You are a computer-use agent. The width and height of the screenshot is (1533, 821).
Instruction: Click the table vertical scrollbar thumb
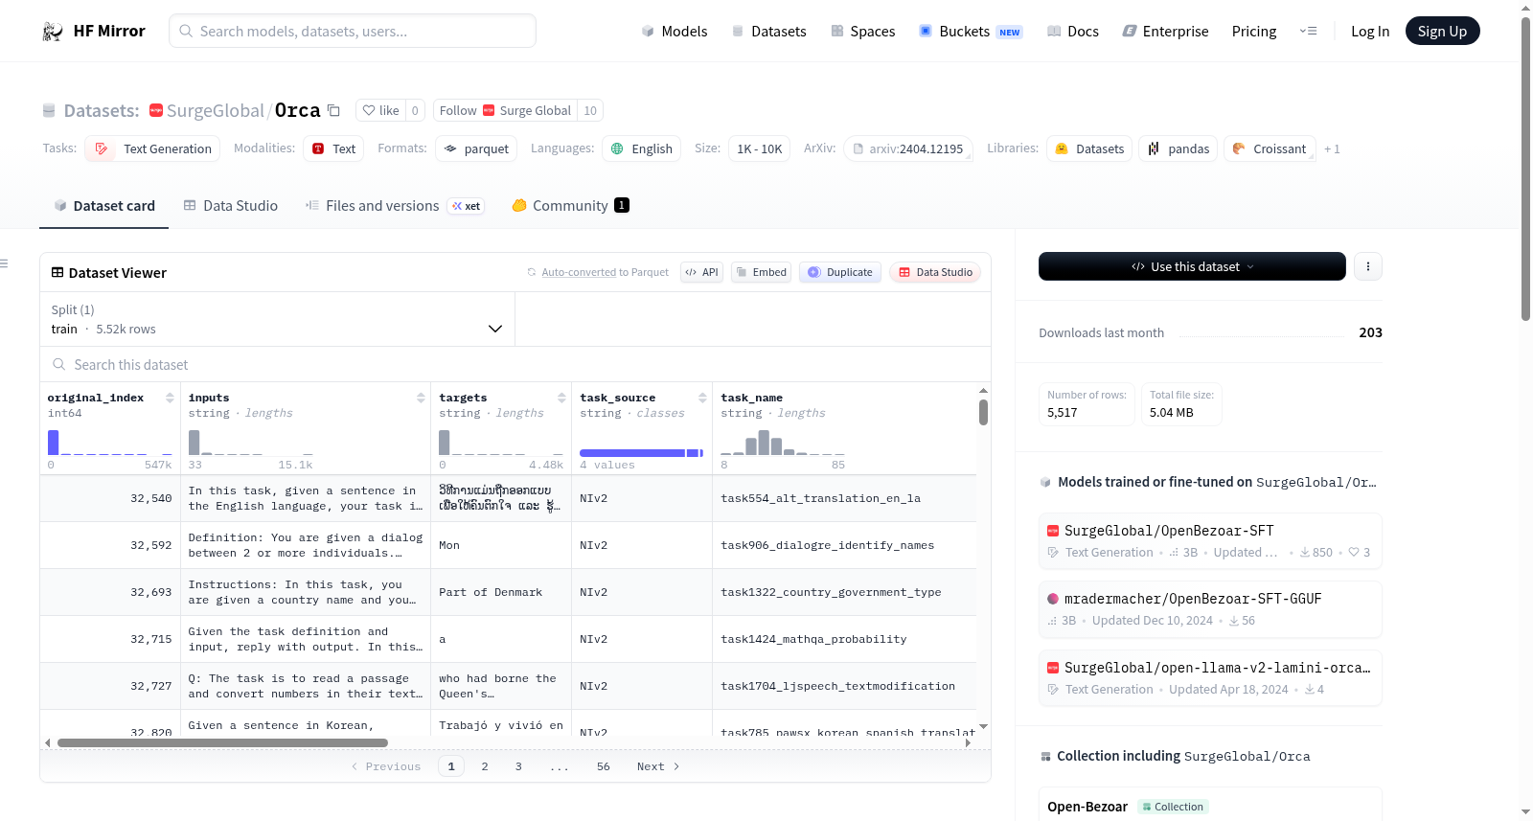click(x=983, y=412)
